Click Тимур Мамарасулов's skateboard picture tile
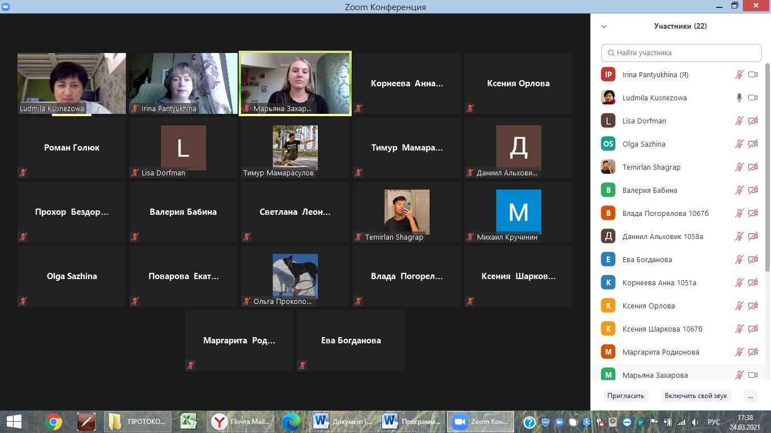771x433 pixels. click(295, 148)
